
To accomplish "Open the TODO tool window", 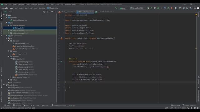I will (x=7, y=105).
